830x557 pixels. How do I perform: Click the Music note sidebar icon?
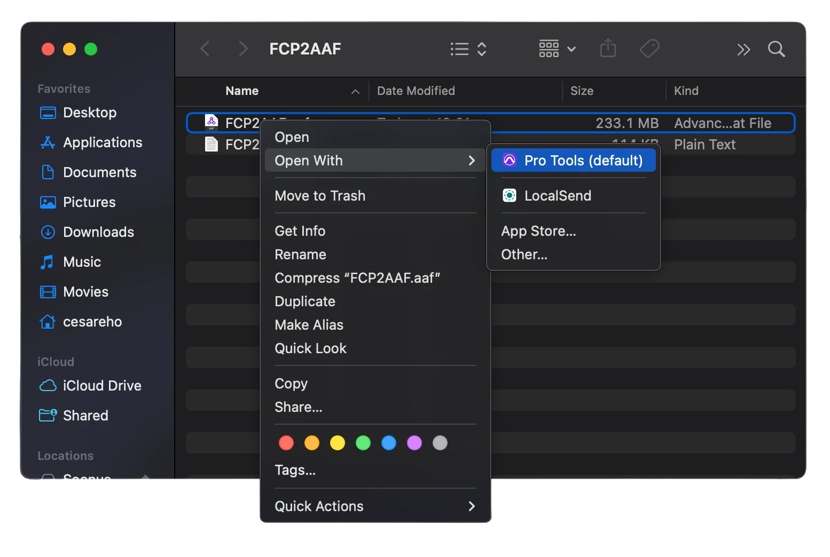click(x=47, y=262)
